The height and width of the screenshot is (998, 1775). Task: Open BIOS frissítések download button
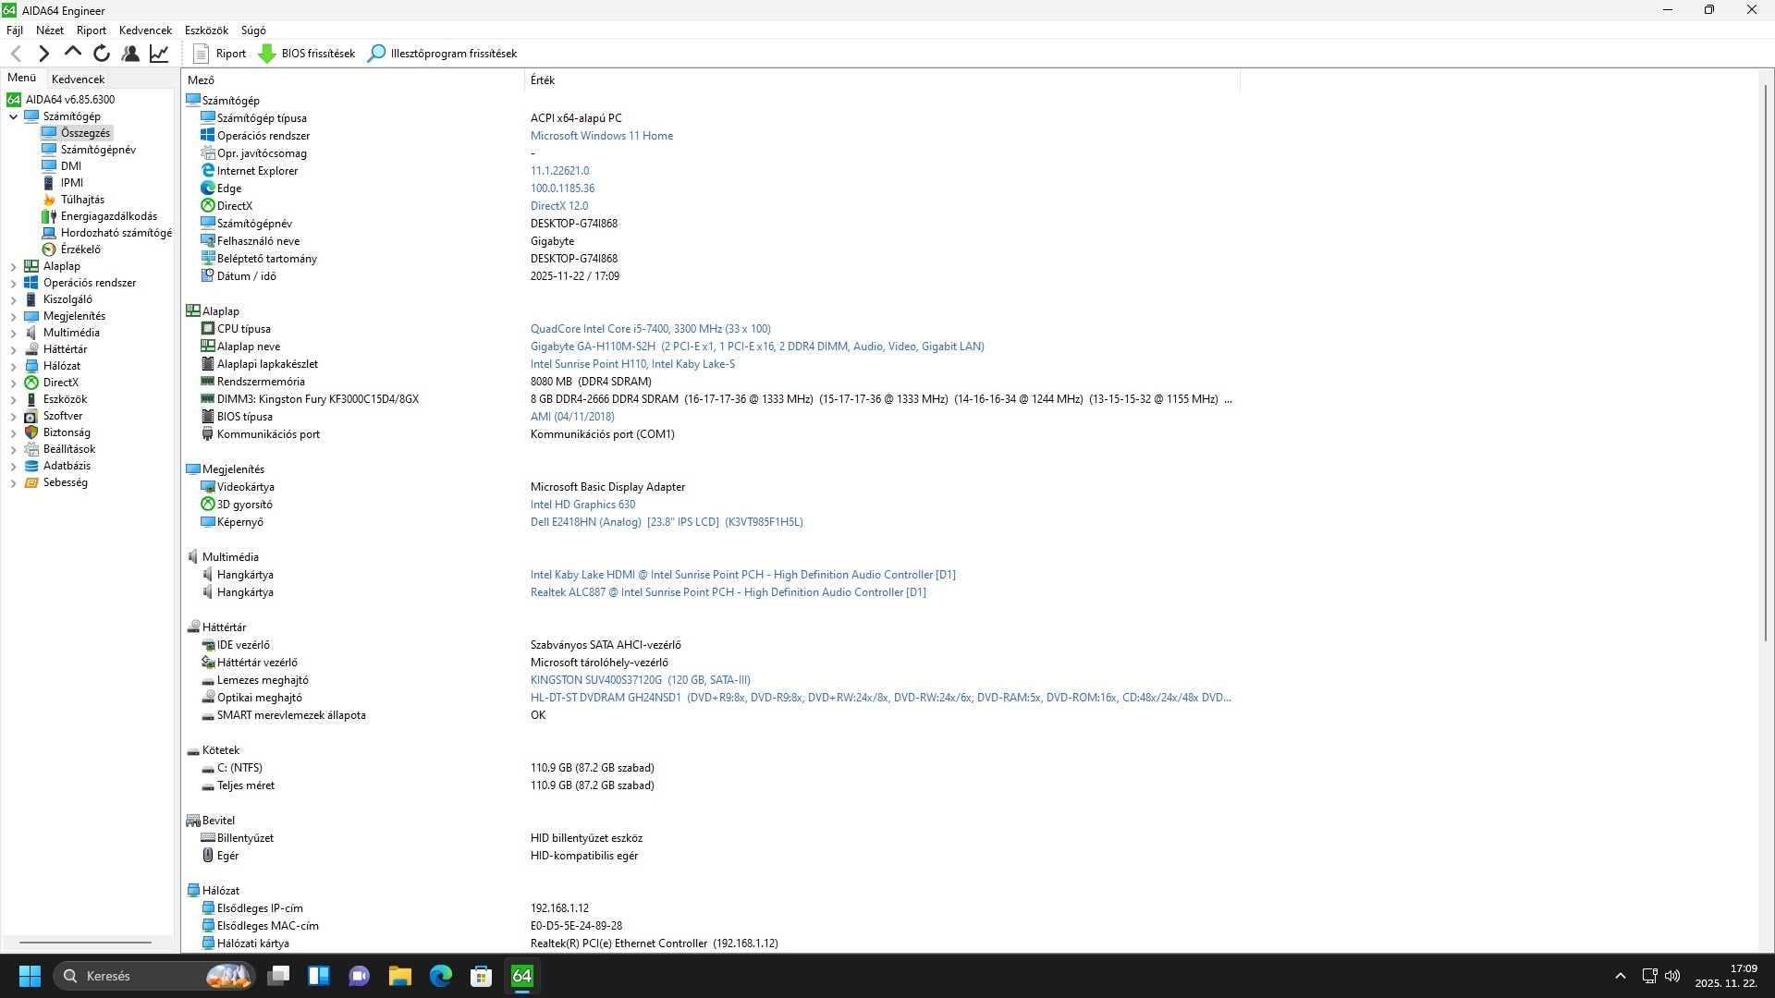pyautogui.click(x=307, y=54)
